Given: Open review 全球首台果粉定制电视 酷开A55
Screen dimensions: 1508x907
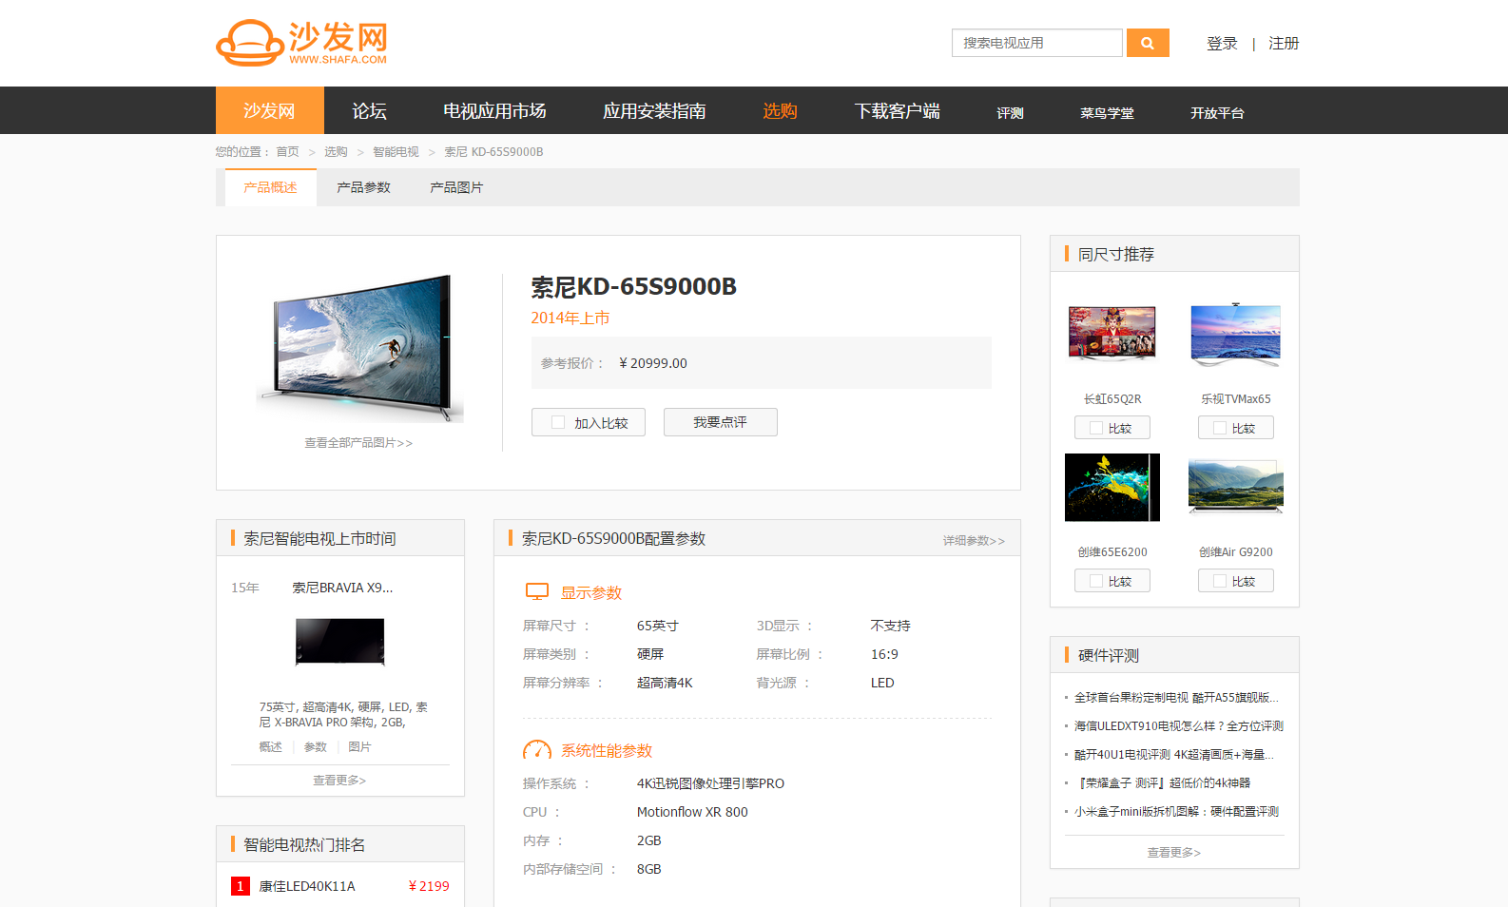Looking at the screenshot, I should point(1176,698).
